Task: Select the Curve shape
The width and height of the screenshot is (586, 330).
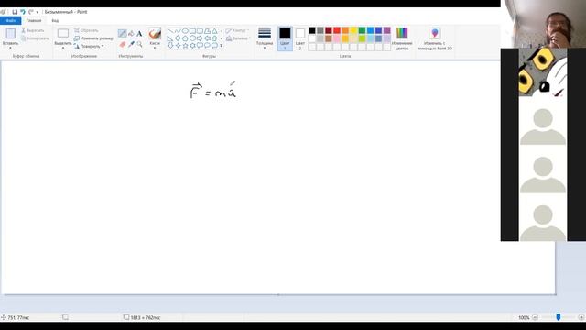Action: (x=178, y=30)
